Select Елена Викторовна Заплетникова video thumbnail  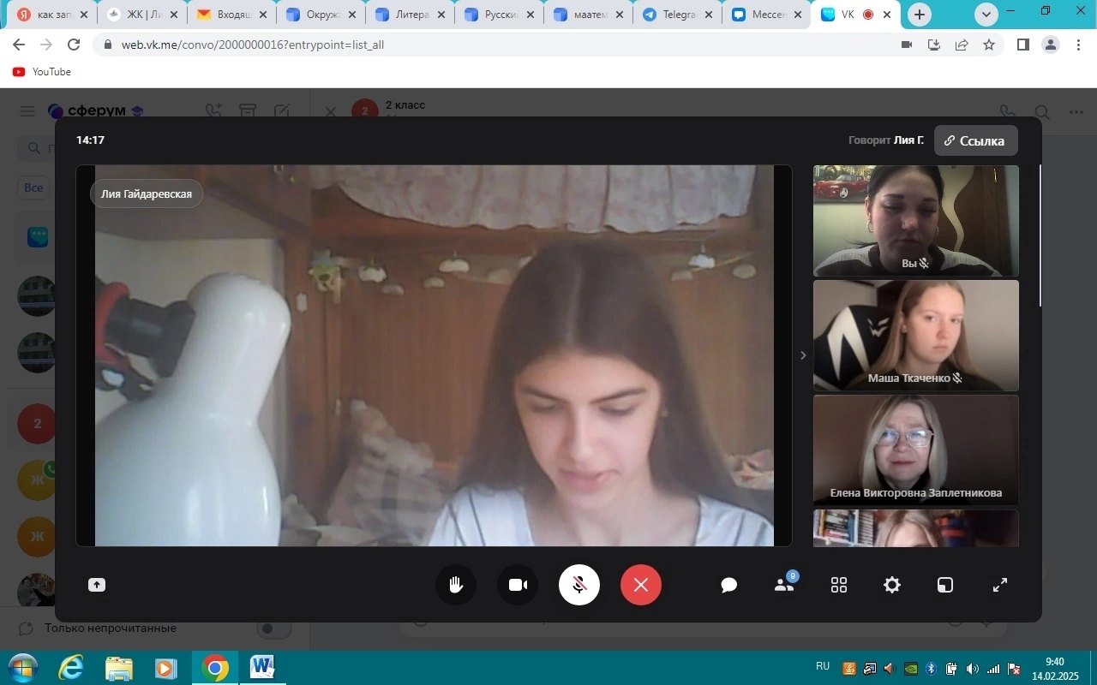[916, 450]
